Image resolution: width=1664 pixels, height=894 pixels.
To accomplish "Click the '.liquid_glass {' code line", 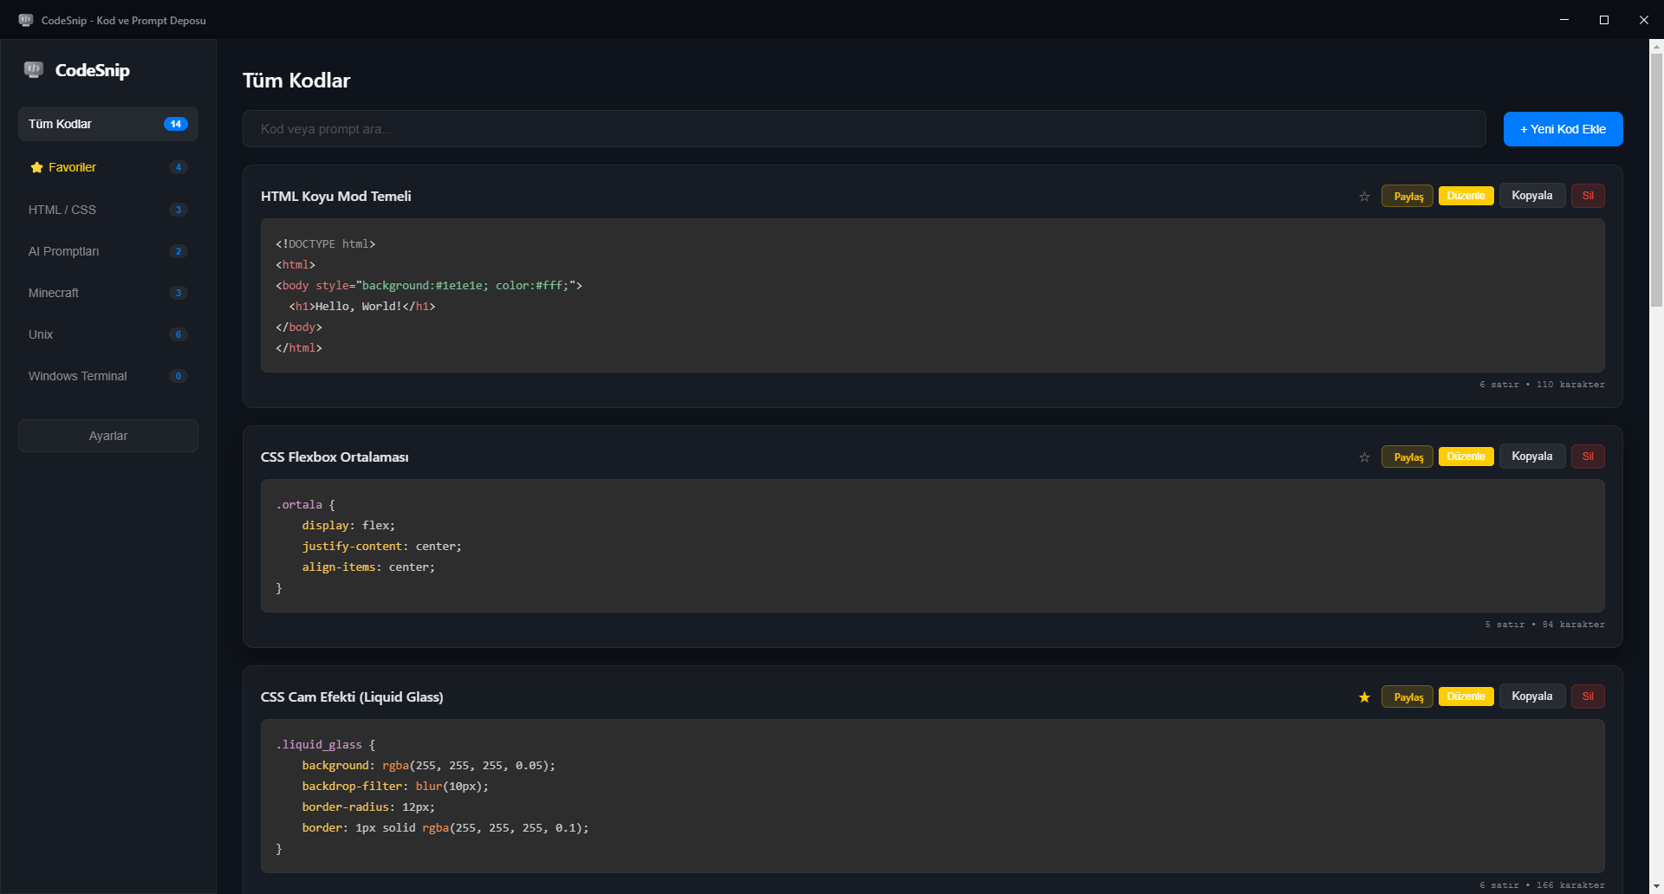I will coord(326,745).
